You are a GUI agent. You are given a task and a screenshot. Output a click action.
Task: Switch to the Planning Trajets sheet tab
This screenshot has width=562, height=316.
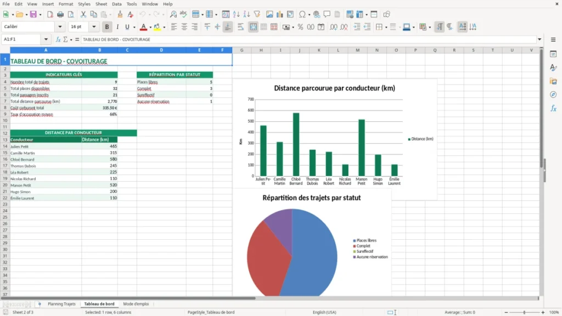point(61,304)
